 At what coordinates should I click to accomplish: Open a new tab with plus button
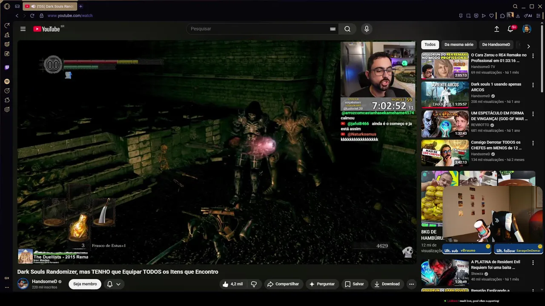click(81, 6)
